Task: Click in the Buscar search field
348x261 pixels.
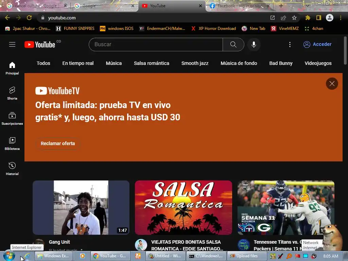Action: click(x=156, y=45)
